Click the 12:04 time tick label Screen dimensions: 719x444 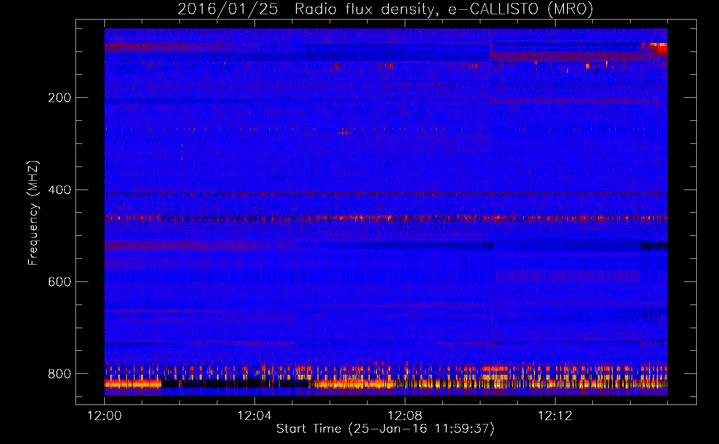[x=255, y=416]
